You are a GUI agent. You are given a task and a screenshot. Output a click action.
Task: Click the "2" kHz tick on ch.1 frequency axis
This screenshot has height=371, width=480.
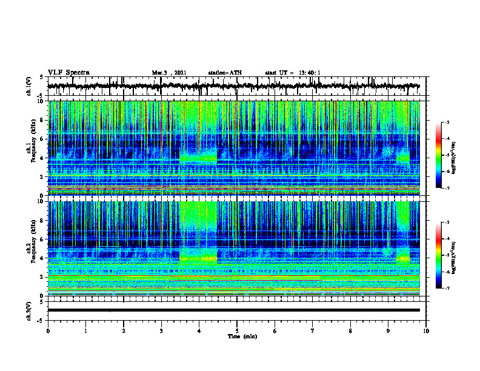click(x=43, y=177)
